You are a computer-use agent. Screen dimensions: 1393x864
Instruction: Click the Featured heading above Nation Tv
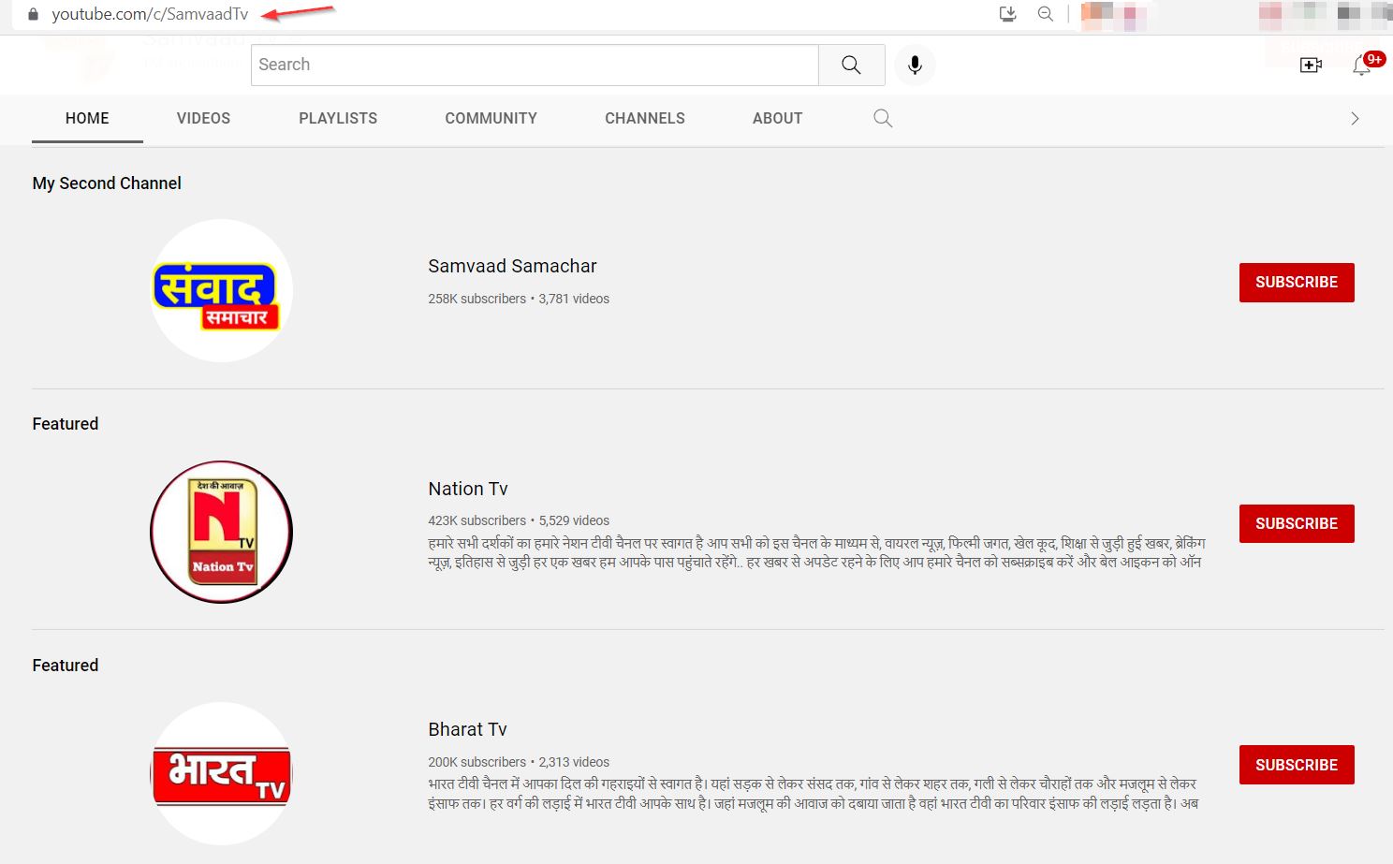click(x=65, y=424)
